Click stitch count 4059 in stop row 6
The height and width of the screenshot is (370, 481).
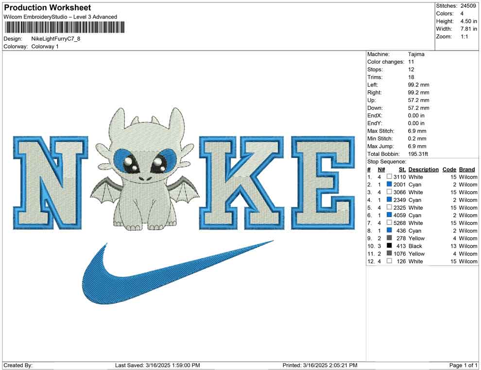(x=400, y=215)
